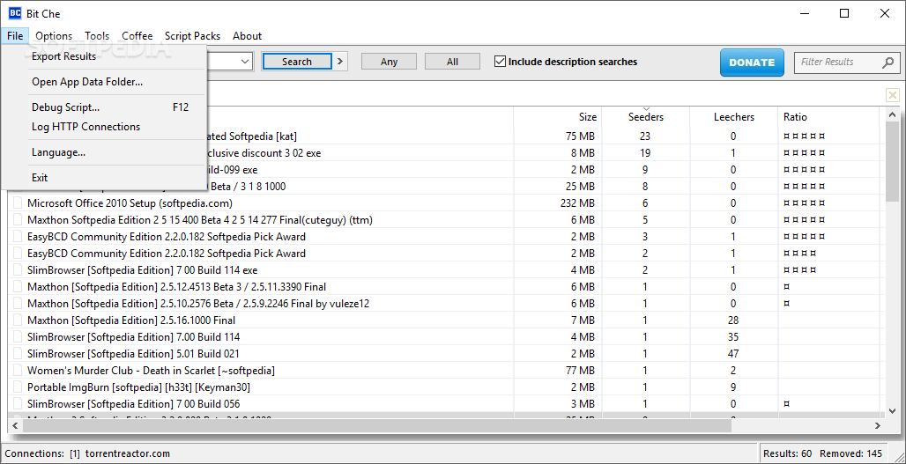Click horizontal scrollbar right arrow
Viewport: 906px width, 464px height.
878,426
